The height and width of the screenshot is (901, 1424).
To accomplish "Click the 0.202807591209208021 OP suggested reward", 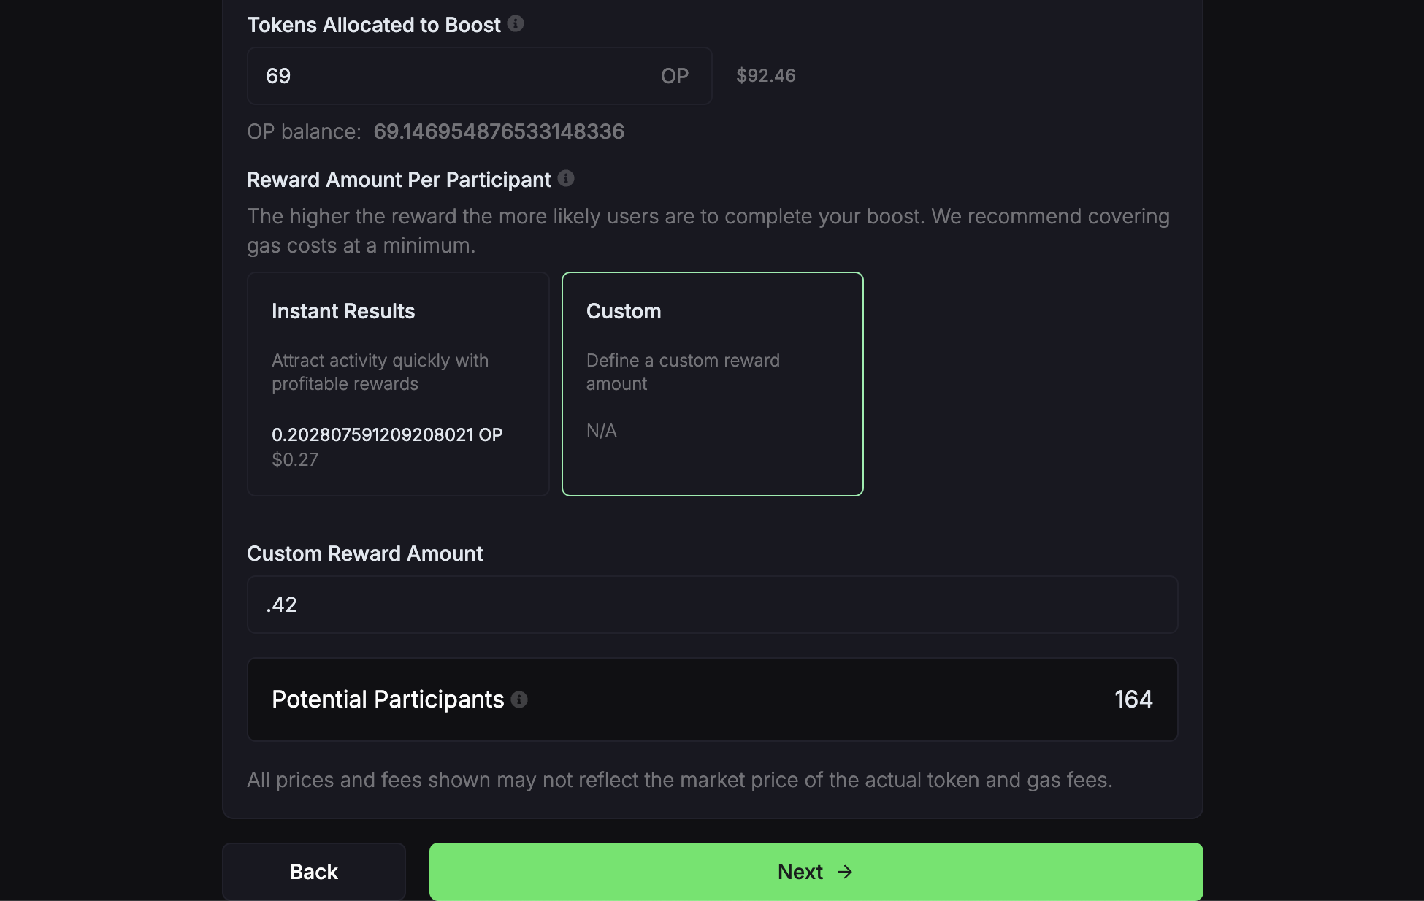I will 387,434.
